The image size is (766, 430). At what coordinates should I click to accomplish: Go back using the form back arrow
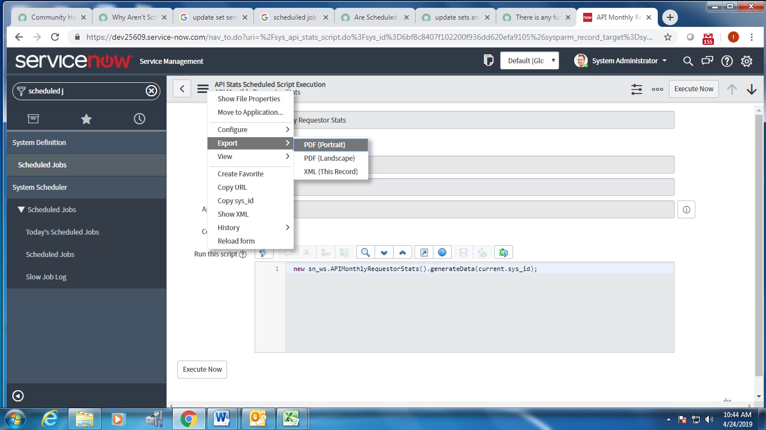coord(182,88)
